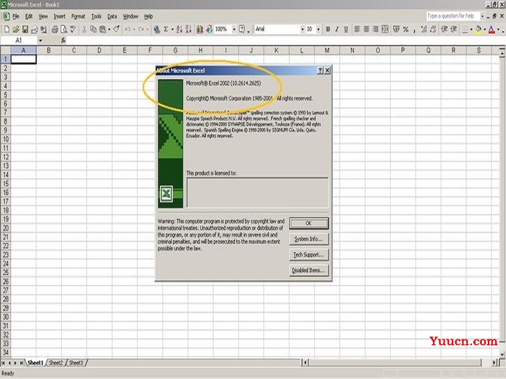Switch to the Sheet2 tab
Screen dimensions: 506x379
click(x=56, y=363)
